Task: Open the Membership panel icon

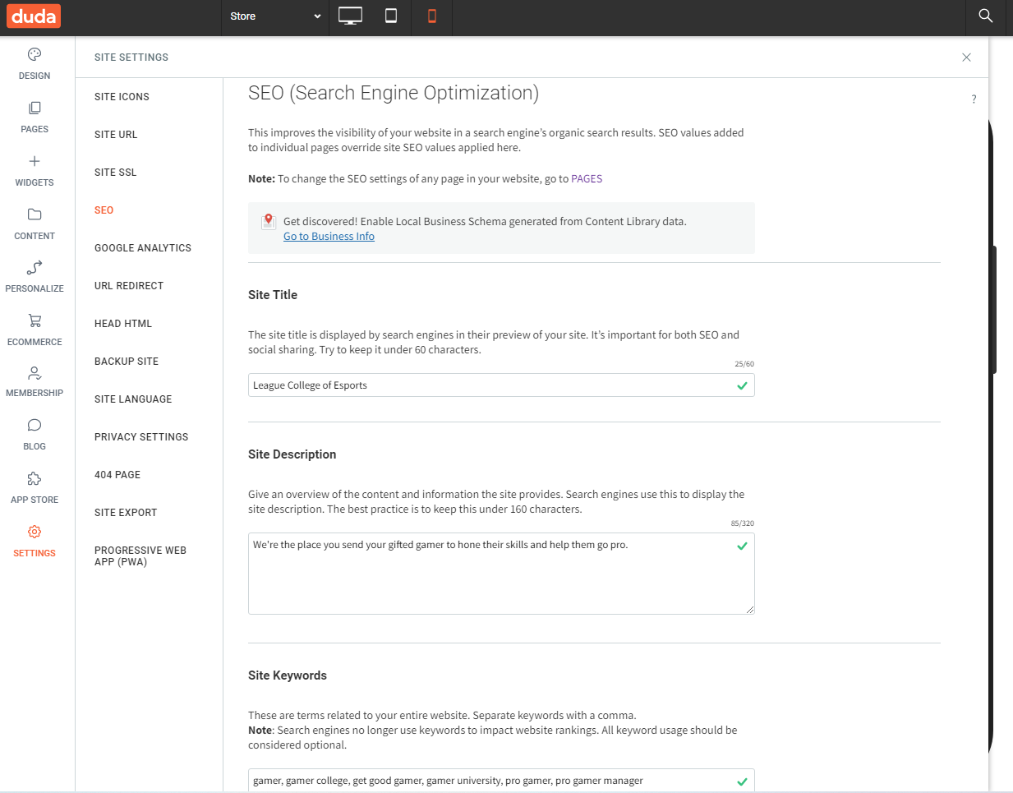Action: pyautogui.click(x=35, y=373)
